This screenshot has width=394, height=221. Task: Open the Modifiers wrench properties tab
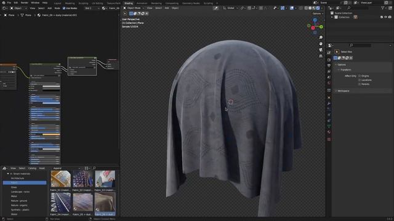pyautogui.click(x=329, y=103)
